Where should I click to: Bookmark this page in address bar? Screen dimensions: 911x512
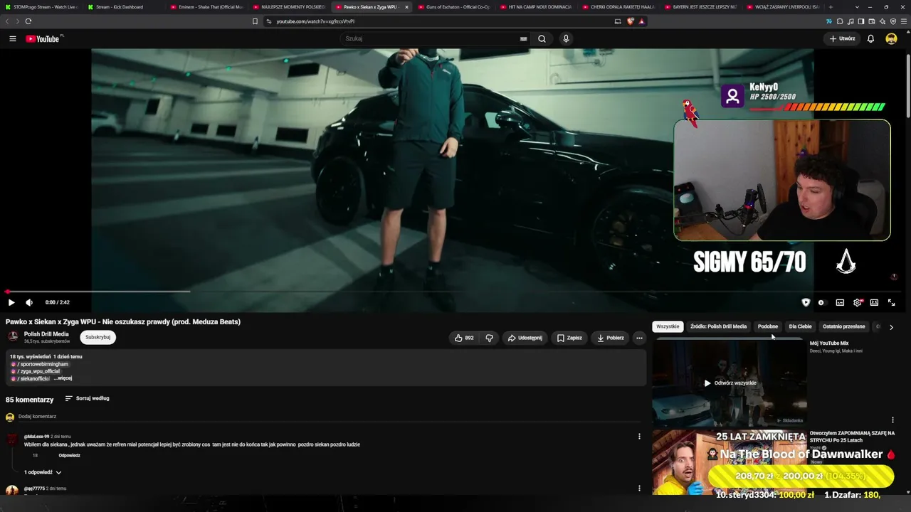click(x=255, y=21)
